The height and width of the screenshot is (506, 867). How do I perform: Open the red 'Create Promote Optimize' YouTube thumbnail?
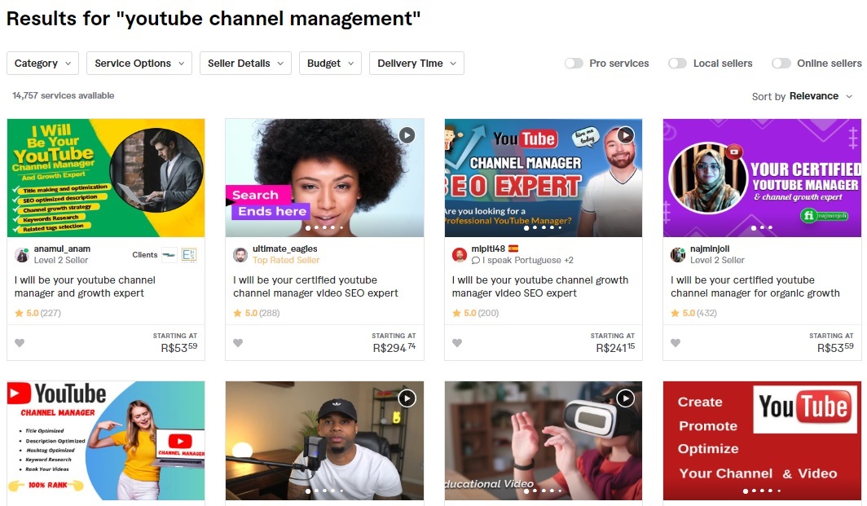[x=762, y=441]
